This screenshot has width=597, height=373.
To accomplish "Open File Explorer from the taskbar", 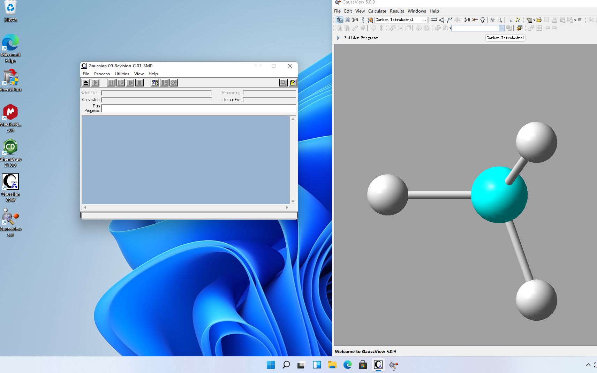I will [332, 365].
